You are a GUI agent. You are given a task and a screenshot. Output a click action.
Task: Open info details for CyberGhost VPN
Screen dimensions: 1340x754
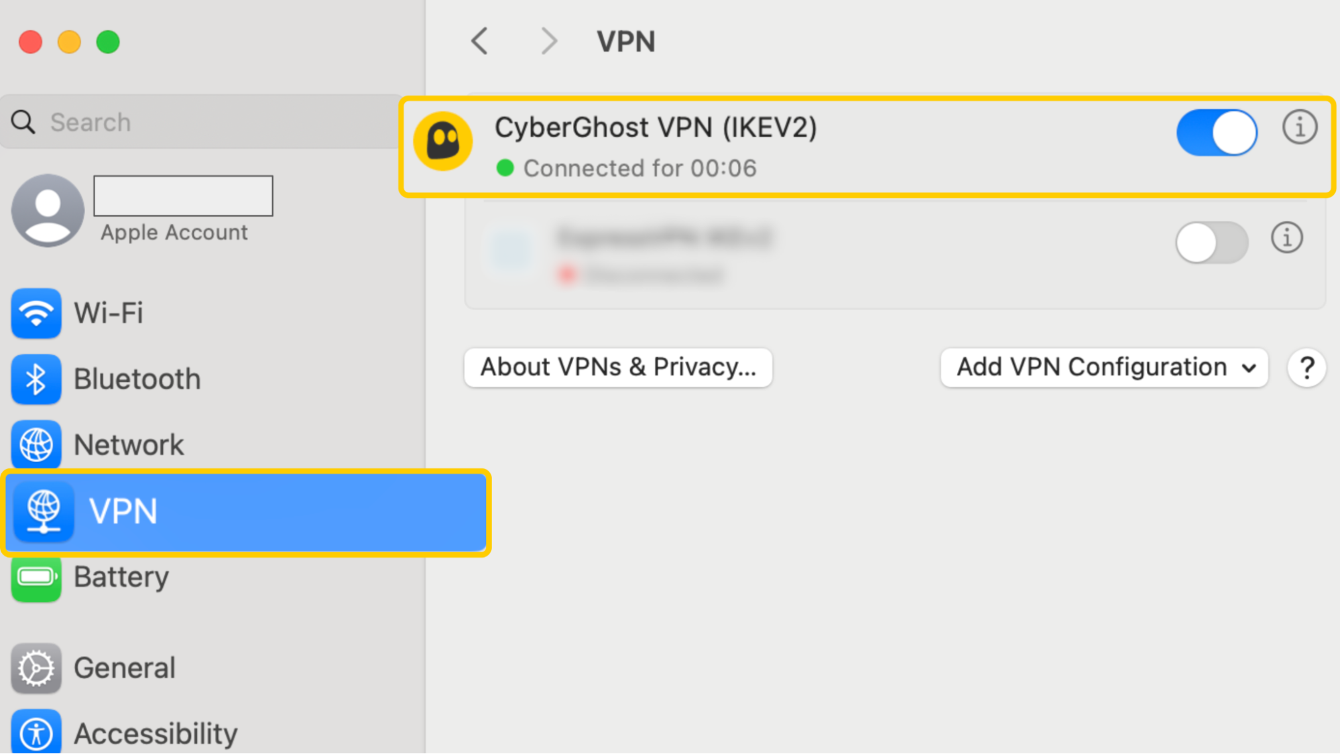[x=1299, y=126]
